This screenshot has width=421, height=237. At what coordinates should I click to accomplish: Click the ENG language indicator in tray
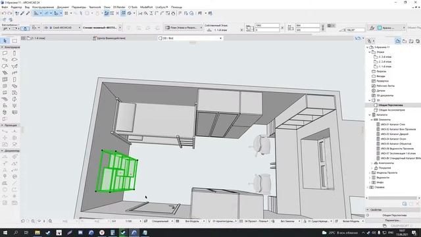(x=391, y=232)
